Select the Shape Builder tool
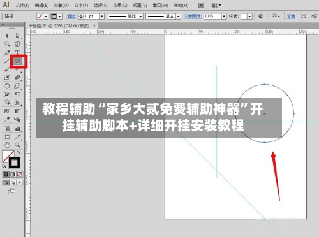 tap(7, 103)
